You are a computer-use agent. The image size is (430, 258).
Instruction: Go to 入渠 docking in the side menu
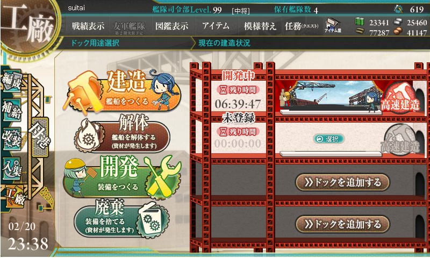coord(11,168)
